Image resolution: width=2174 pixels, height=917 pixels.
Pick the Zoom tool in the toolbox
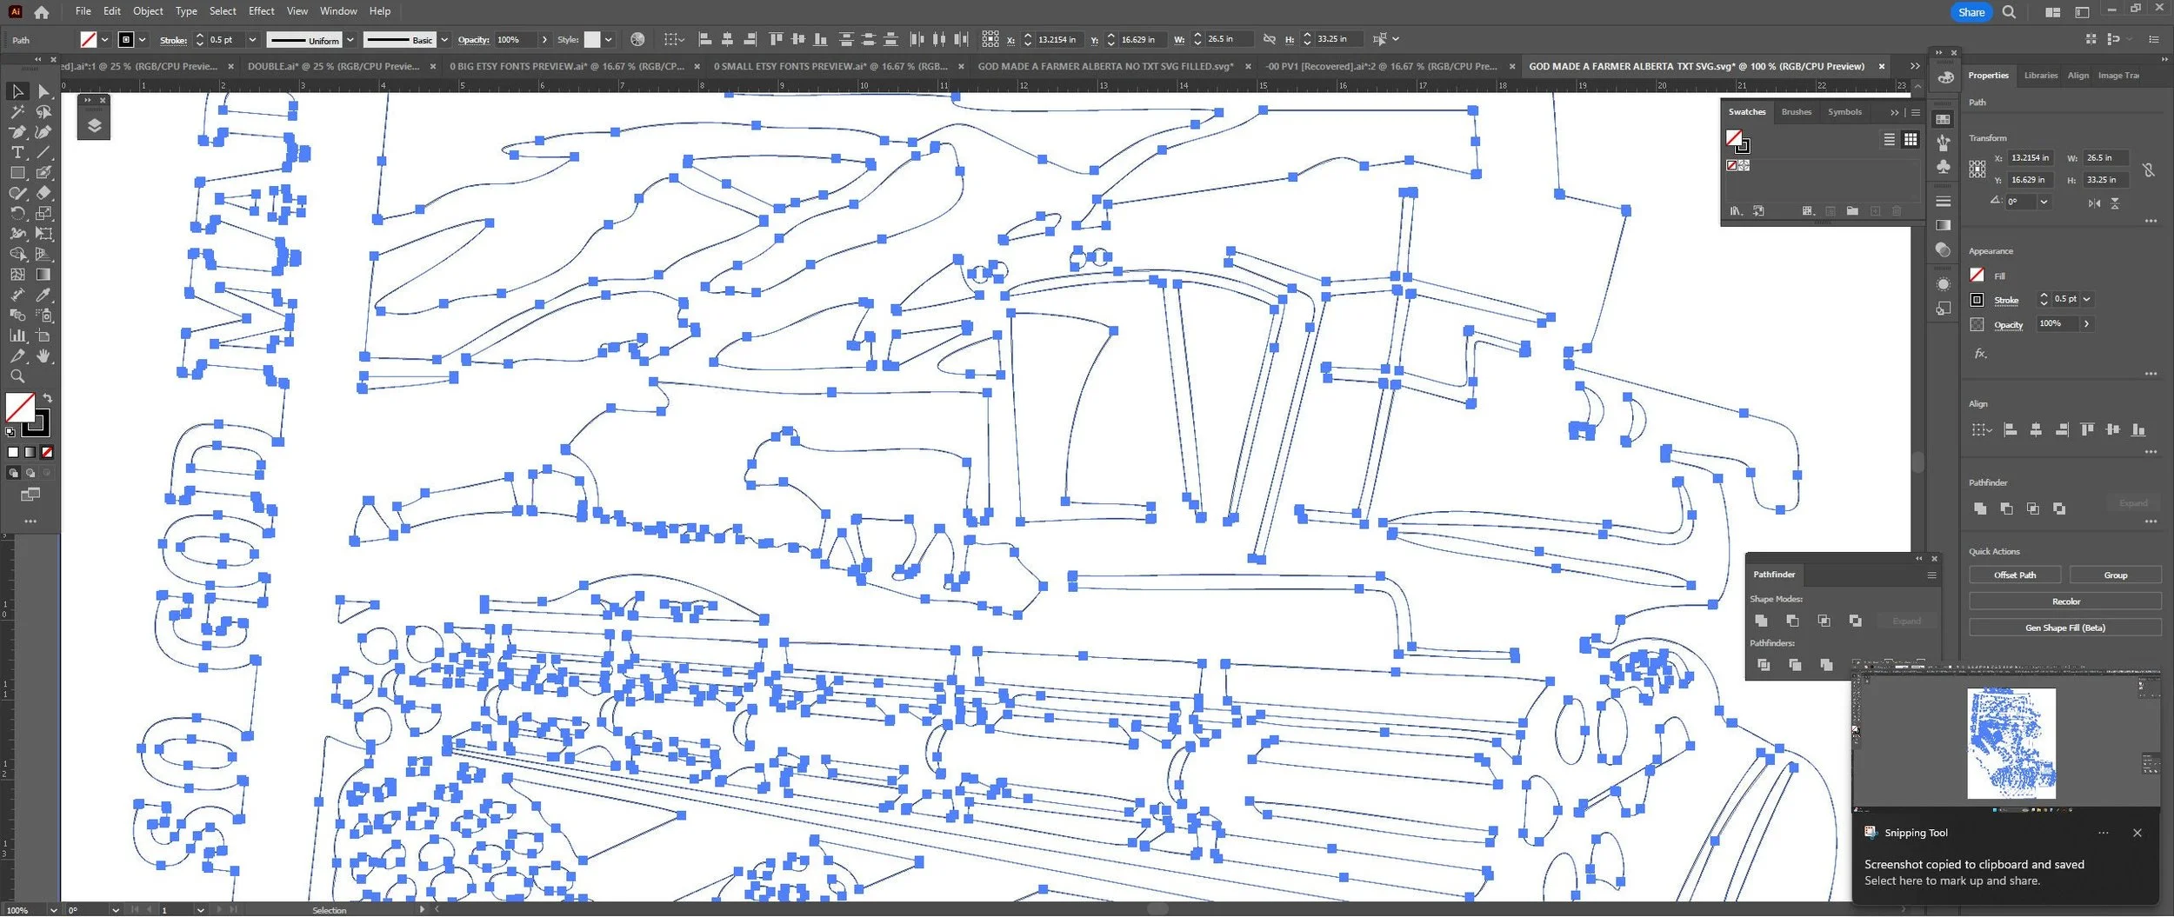pyautogui.click(x=17, y=376)
